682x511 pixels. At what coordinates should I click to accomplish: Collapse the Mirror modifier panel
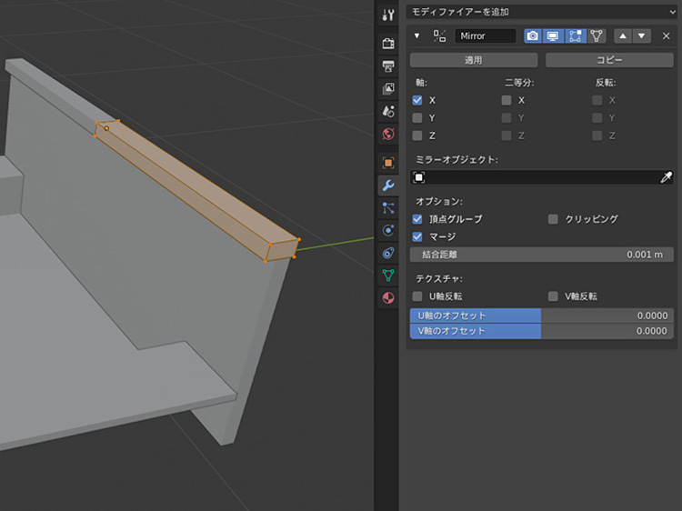point(416,35)
